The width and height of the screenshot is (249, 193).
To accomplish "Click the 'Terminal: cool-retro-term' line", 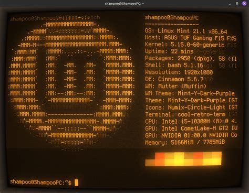I will (185, 114).
